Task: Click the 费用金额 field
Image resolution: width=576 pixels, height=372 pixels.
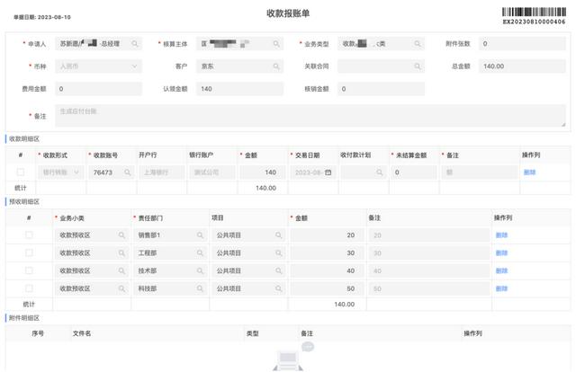Action: pyautogui.click(x=98, y=89)
